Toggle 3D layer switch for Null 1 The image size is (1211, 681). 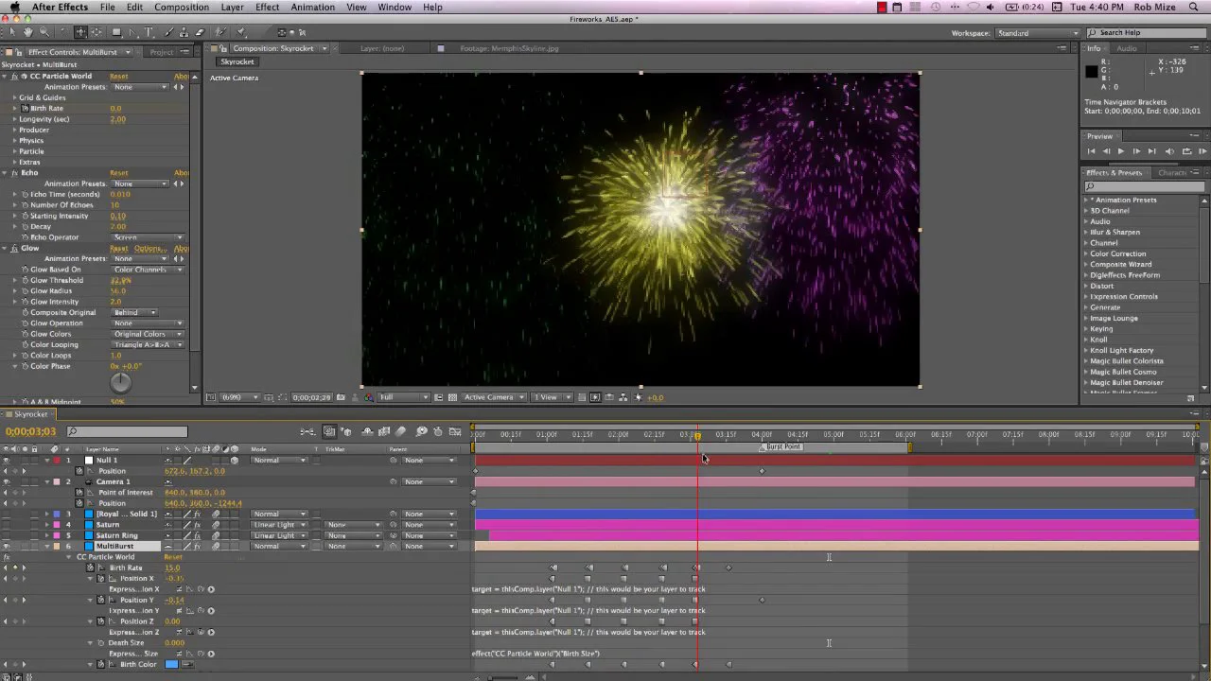pyautogui.click(x=235, y=460)
